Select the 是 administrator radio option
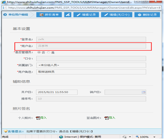The width and height of the screenshot is (164, 139). click(x=48, y=52)
